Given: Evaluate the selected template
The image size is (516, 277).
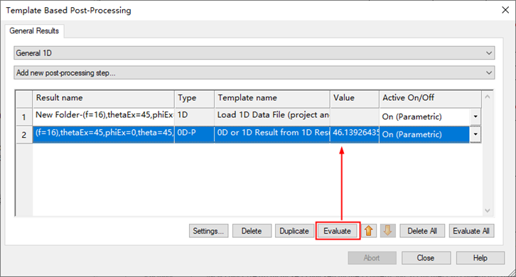Looking at the screenshot, I should [x=338, y=231].
